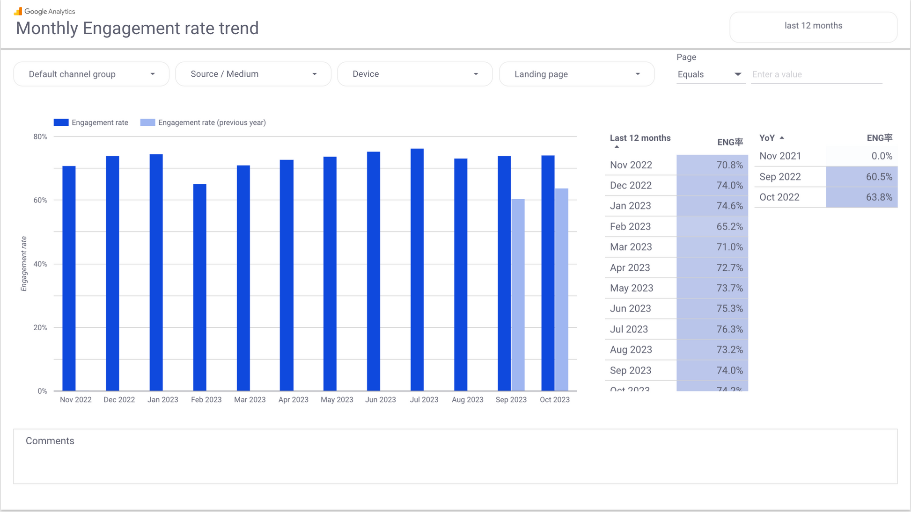
Task: Click the Page filter value input
Action: pyautogui.click(x=816, y=74)
